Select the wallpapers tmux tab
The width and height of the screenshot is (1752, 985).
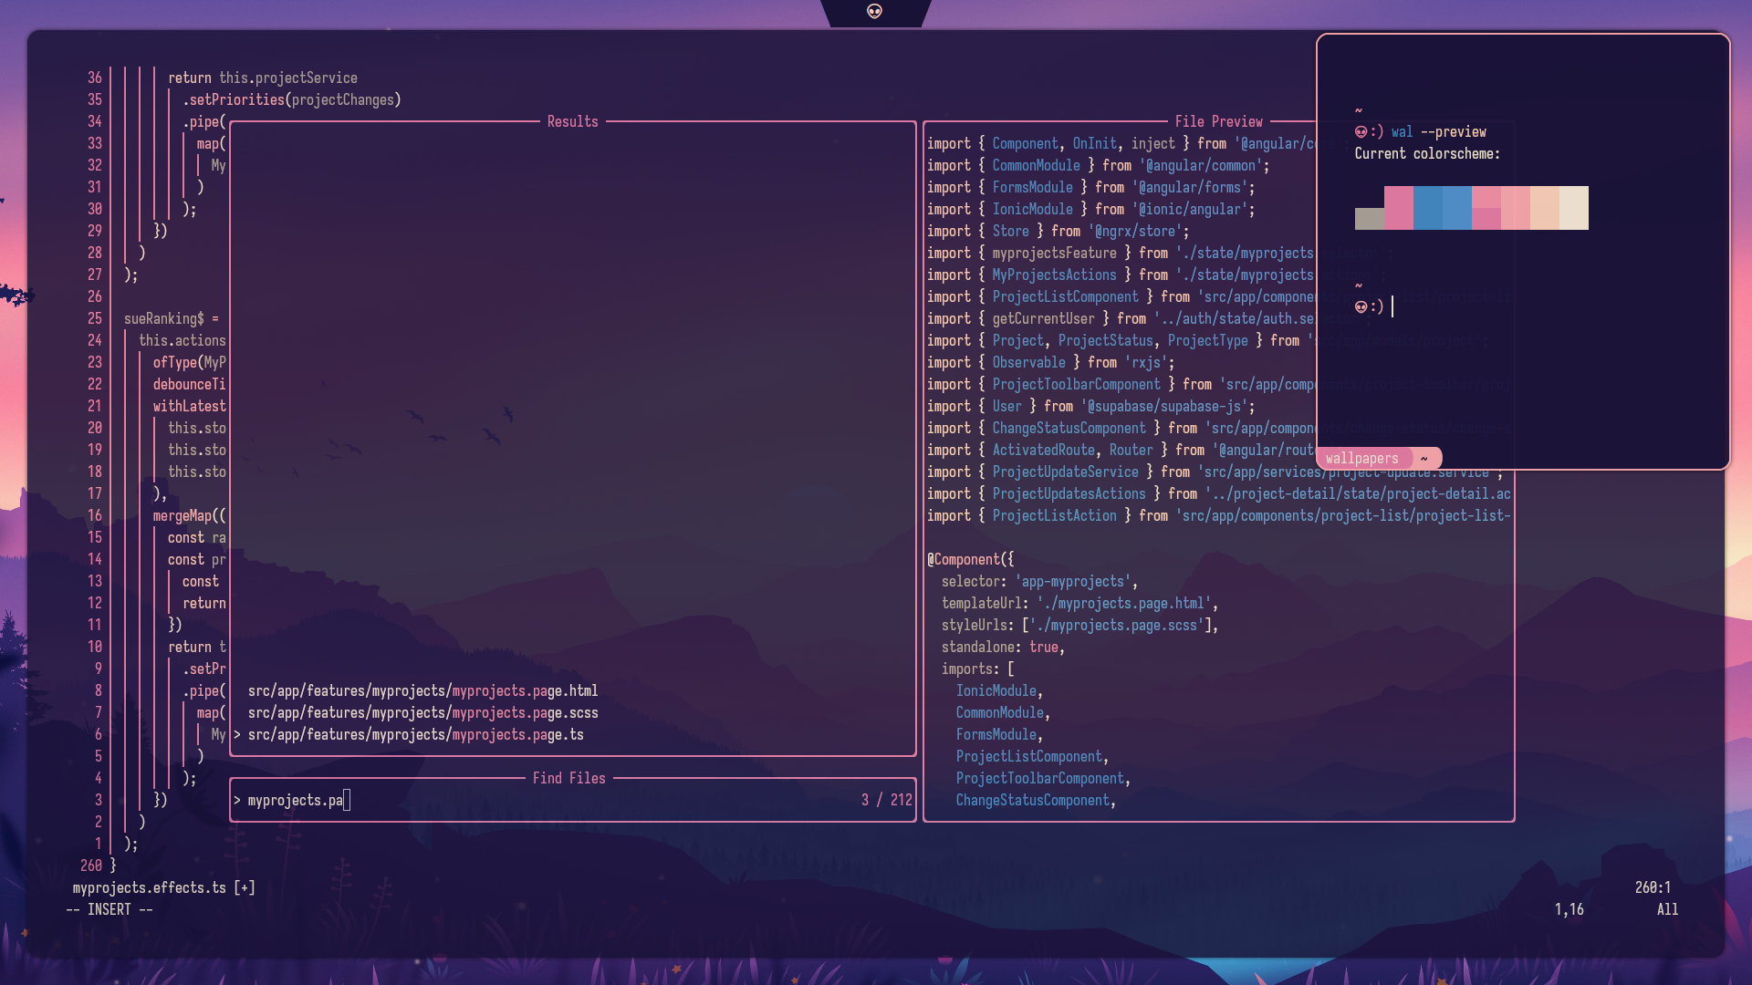click(x=1361, y=459)
